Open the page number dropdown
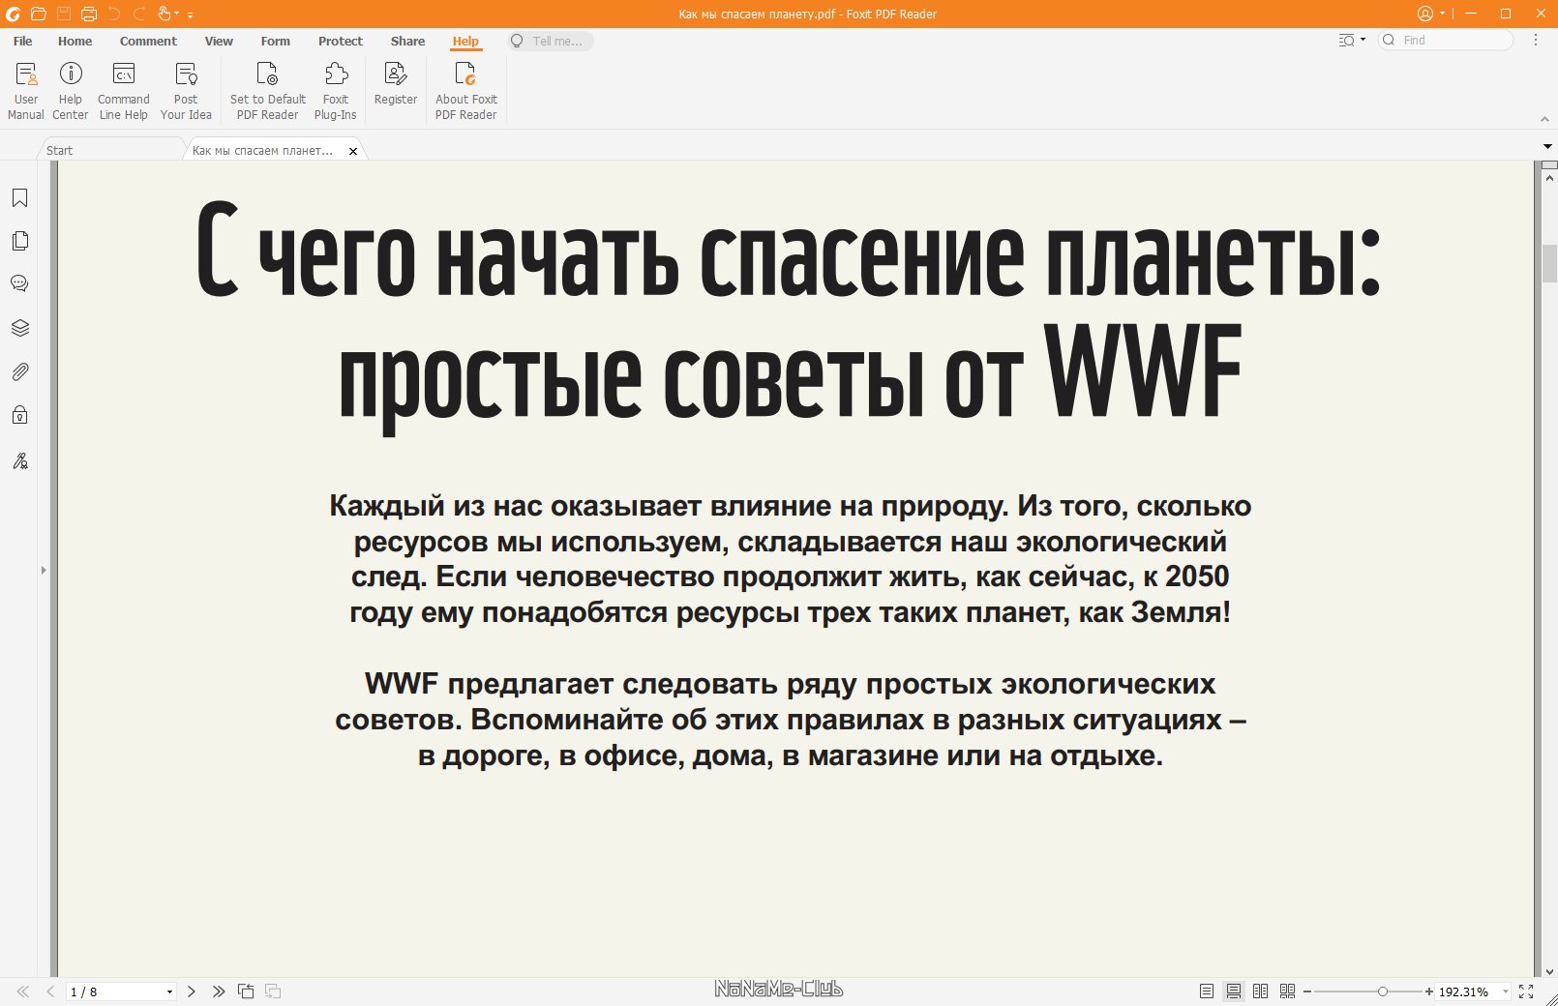 (x=169, y=991)
